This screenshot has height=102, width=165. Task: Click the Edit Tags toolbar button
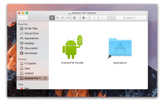103,18
